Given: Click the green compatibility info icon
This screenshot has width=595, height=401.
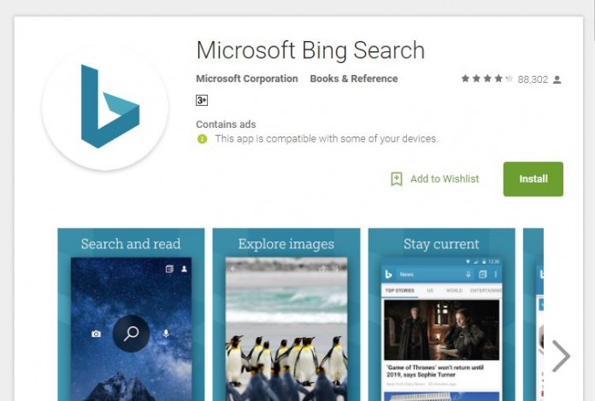Looking at the screenshot, I should pyautogui.click(x=203, y=139).
